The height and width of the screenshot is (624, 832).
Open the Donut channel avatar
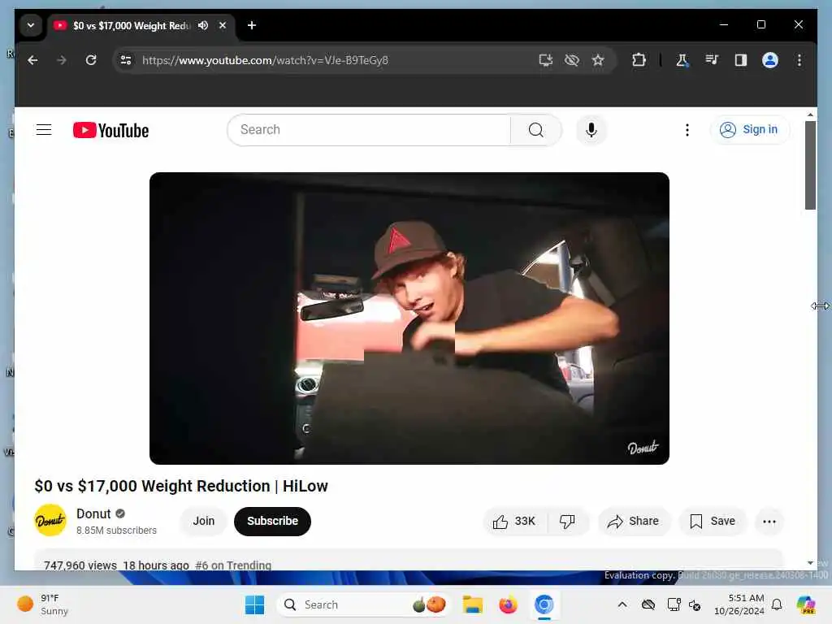tap(50, 521)
